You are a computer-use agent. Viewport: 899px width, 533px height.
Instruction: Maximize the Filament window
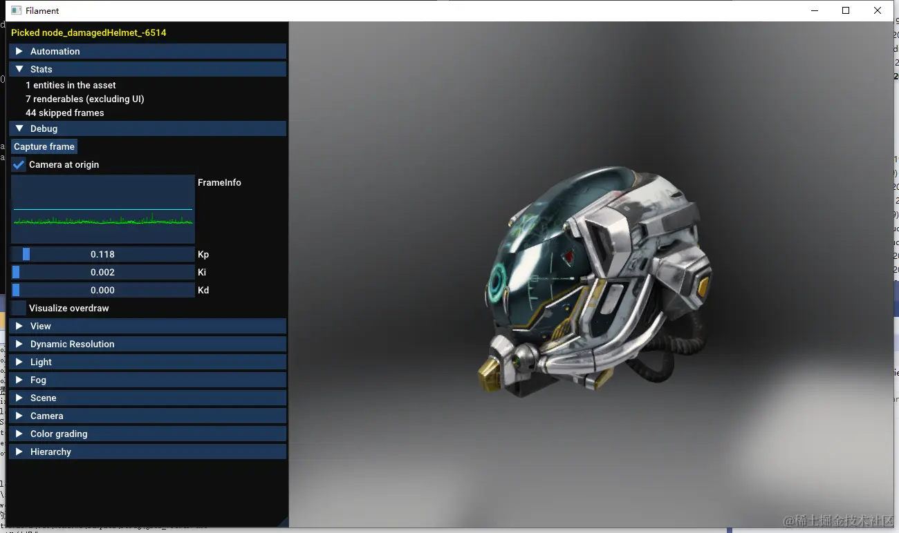pyautogui.click(x=846, y=10)
